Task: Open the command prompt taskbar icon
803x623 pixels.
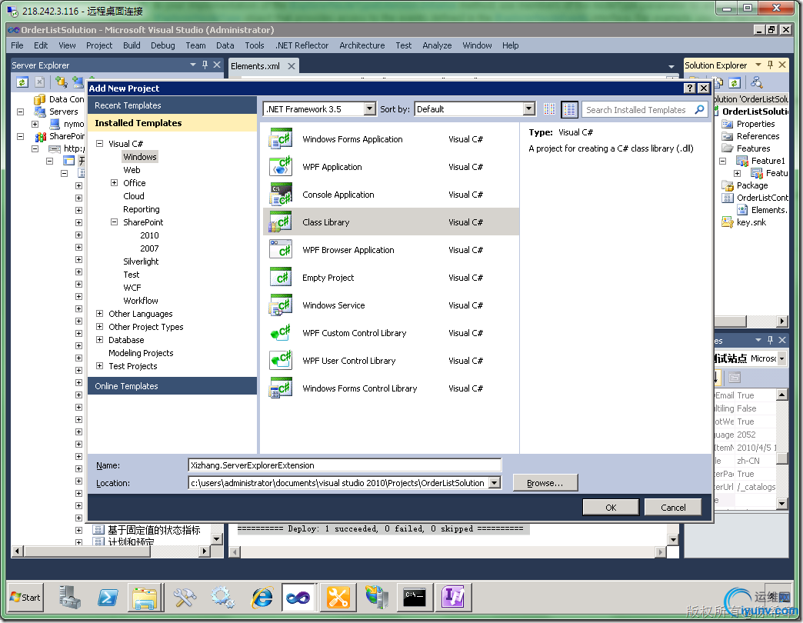Action: (414, 598)
